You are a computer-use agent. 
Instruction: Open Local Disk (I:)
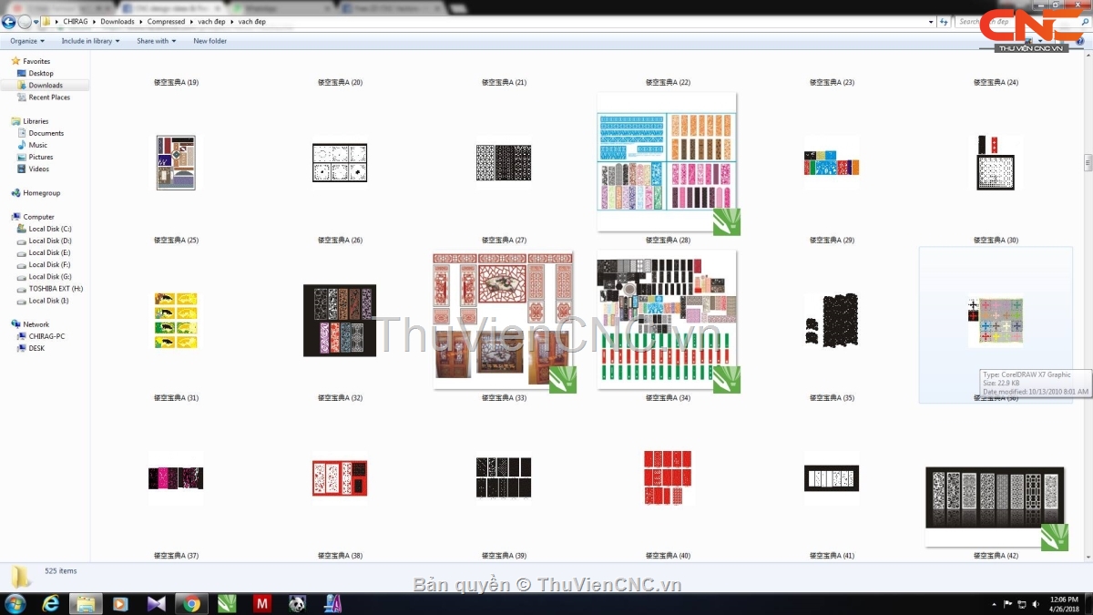(x=43, y=300)
